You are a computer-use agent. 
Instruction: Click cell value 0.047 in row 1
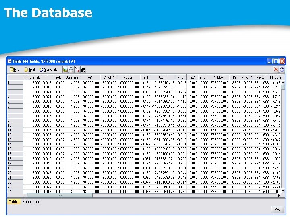48,82
